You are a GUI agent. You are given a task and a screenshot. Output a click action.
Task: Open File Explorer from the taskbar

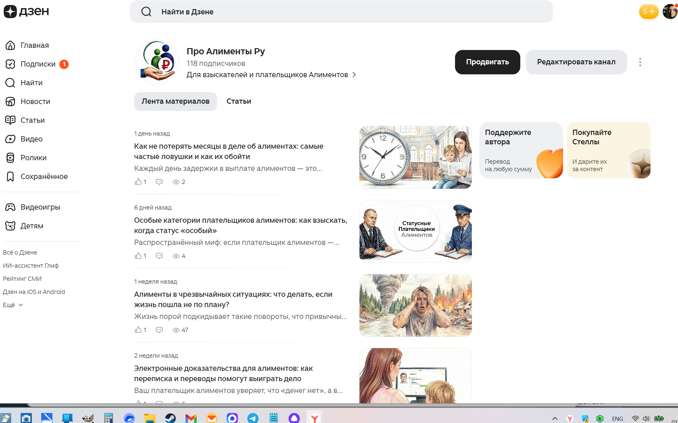(x=150, y=418)
